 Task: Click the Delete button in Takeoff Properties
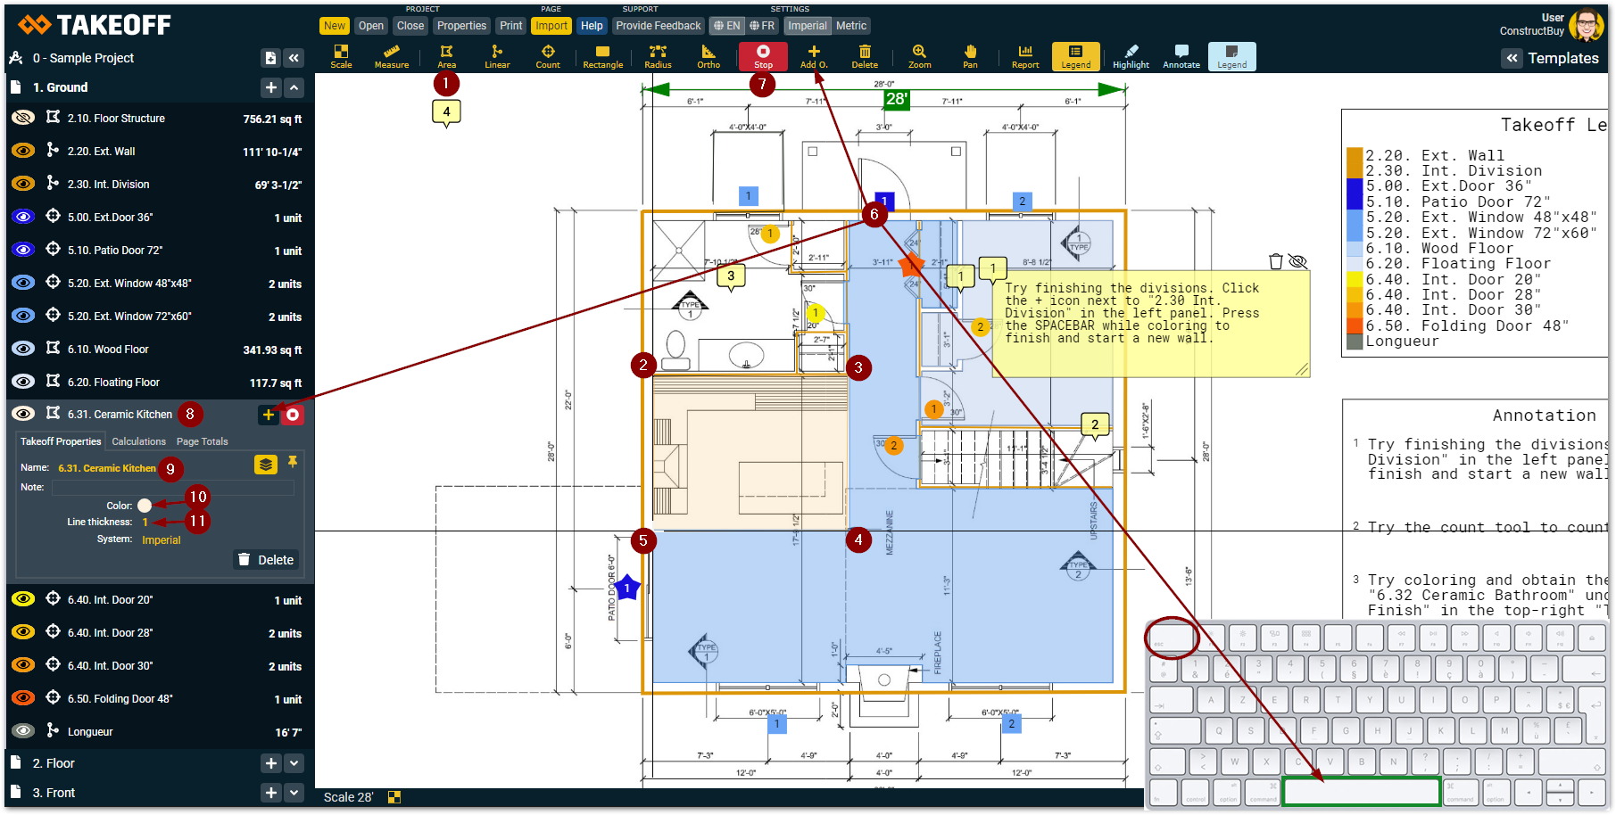click(x=266, y=560)
